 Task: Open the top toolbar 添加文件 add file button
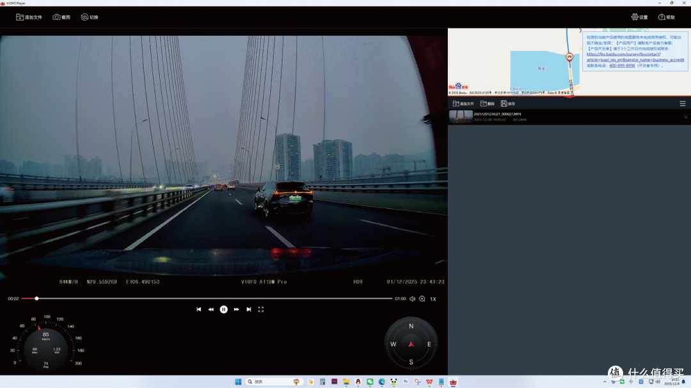(x=29, y=17)
